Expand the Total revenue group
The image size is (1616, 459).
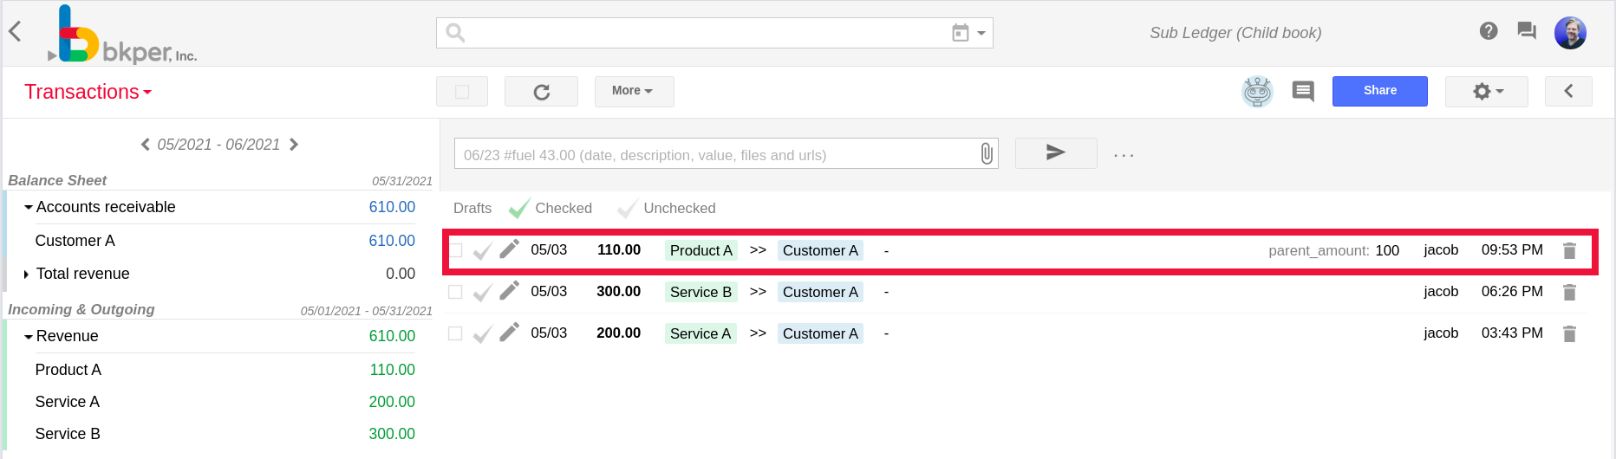click(27, 275)
